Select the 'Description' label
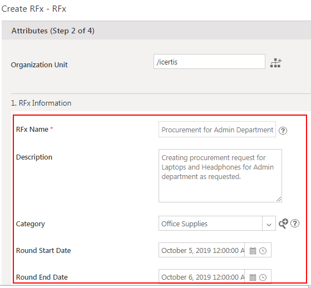 (34, 157)
